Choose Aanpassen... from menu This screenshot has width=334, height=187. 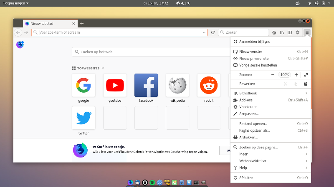(x=271, y=113)
